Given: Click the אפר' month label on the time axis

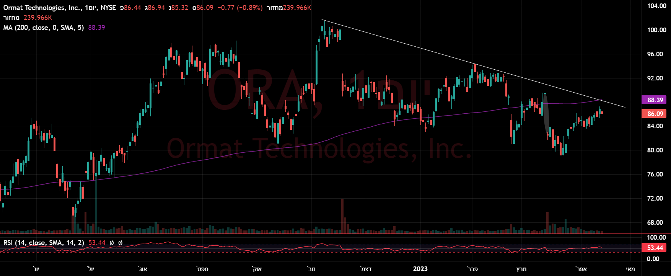Looking at the screenshot, I should tap(581, 269).
